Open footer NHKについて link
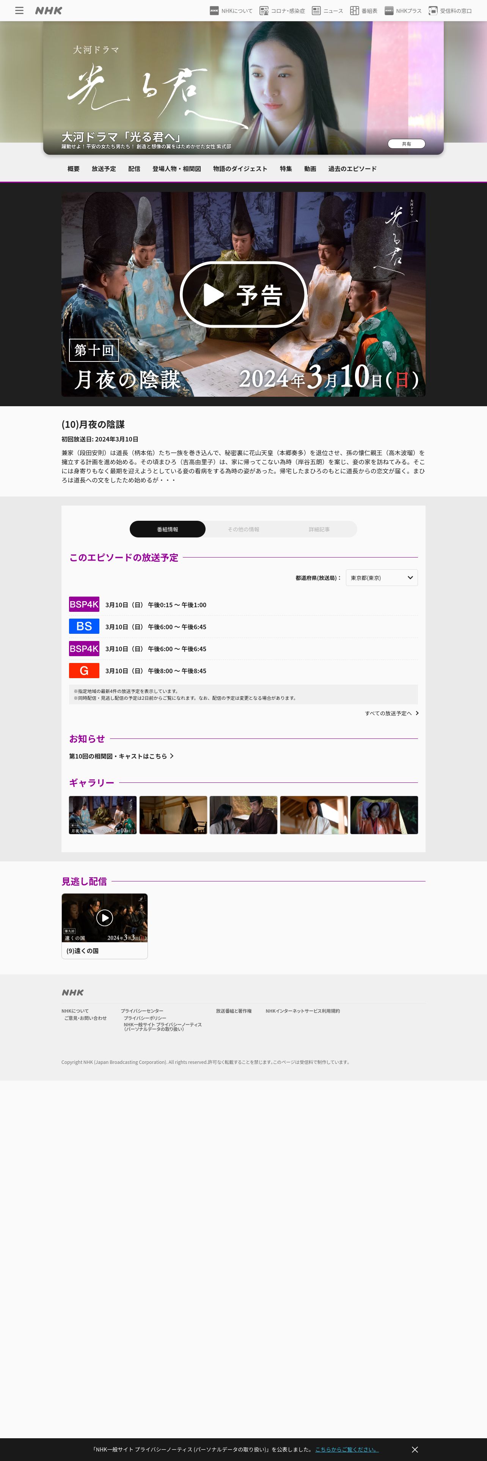The height and width of the screenshot is (1461, 487). [75, 1011]
